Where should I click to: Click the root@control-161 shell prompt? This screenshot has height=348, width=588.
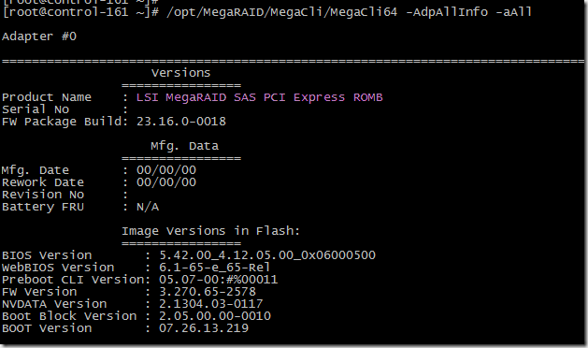tap(80, 12)
